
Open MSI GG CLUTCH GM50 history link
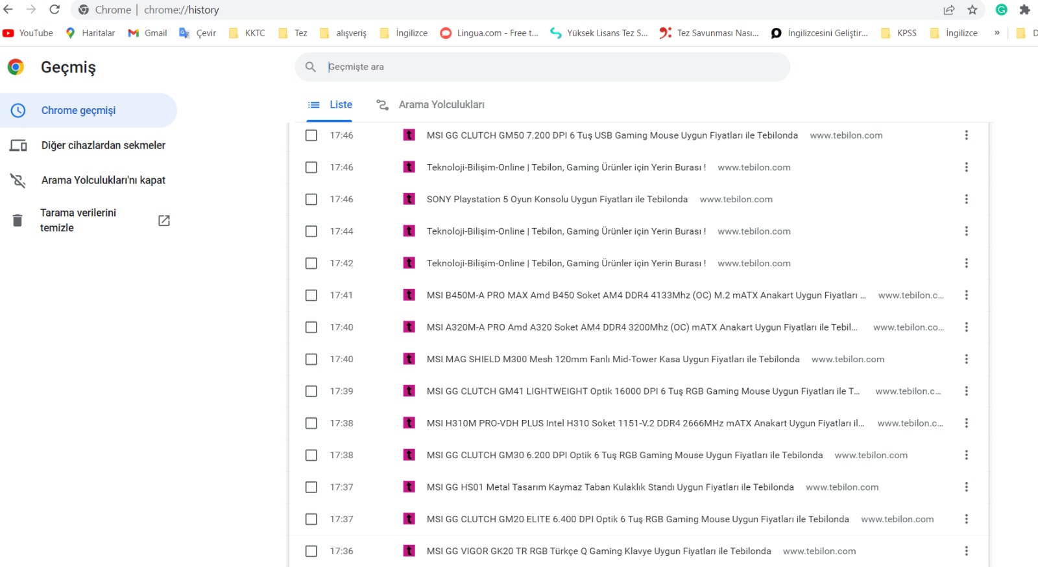tap(612, 135)
